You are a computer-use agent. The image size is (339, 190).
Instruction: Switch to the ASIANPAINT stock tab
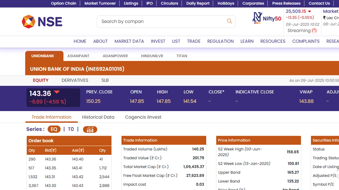point(78,56)
